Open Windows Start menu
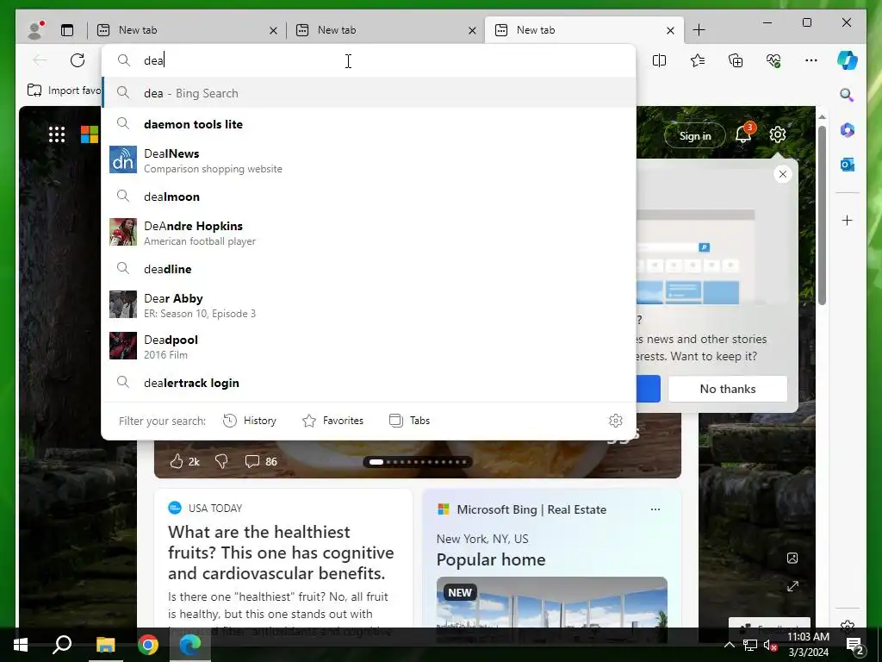Image resolution: width=882 pixels, height=662 pixels. tap(21, 645)
